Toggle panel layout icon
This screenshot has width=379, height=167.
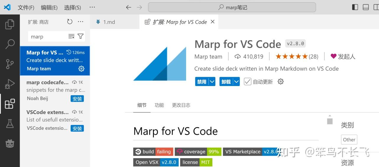(x=366, y=7)
